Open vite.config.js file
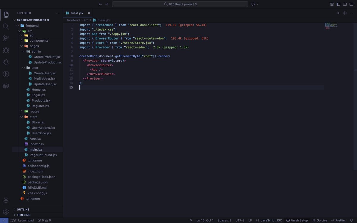Viewport: 357px width, 223px height. [x=37, y=193]
